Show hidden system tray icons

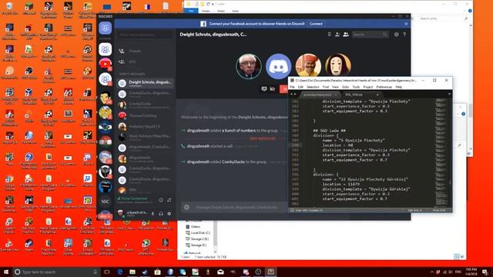click(431, 272)
